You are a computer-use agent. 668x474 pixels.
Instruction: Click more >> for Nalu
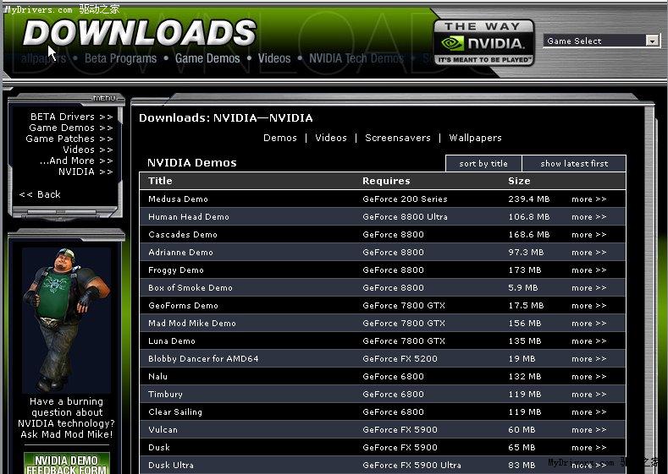point(588,377)
